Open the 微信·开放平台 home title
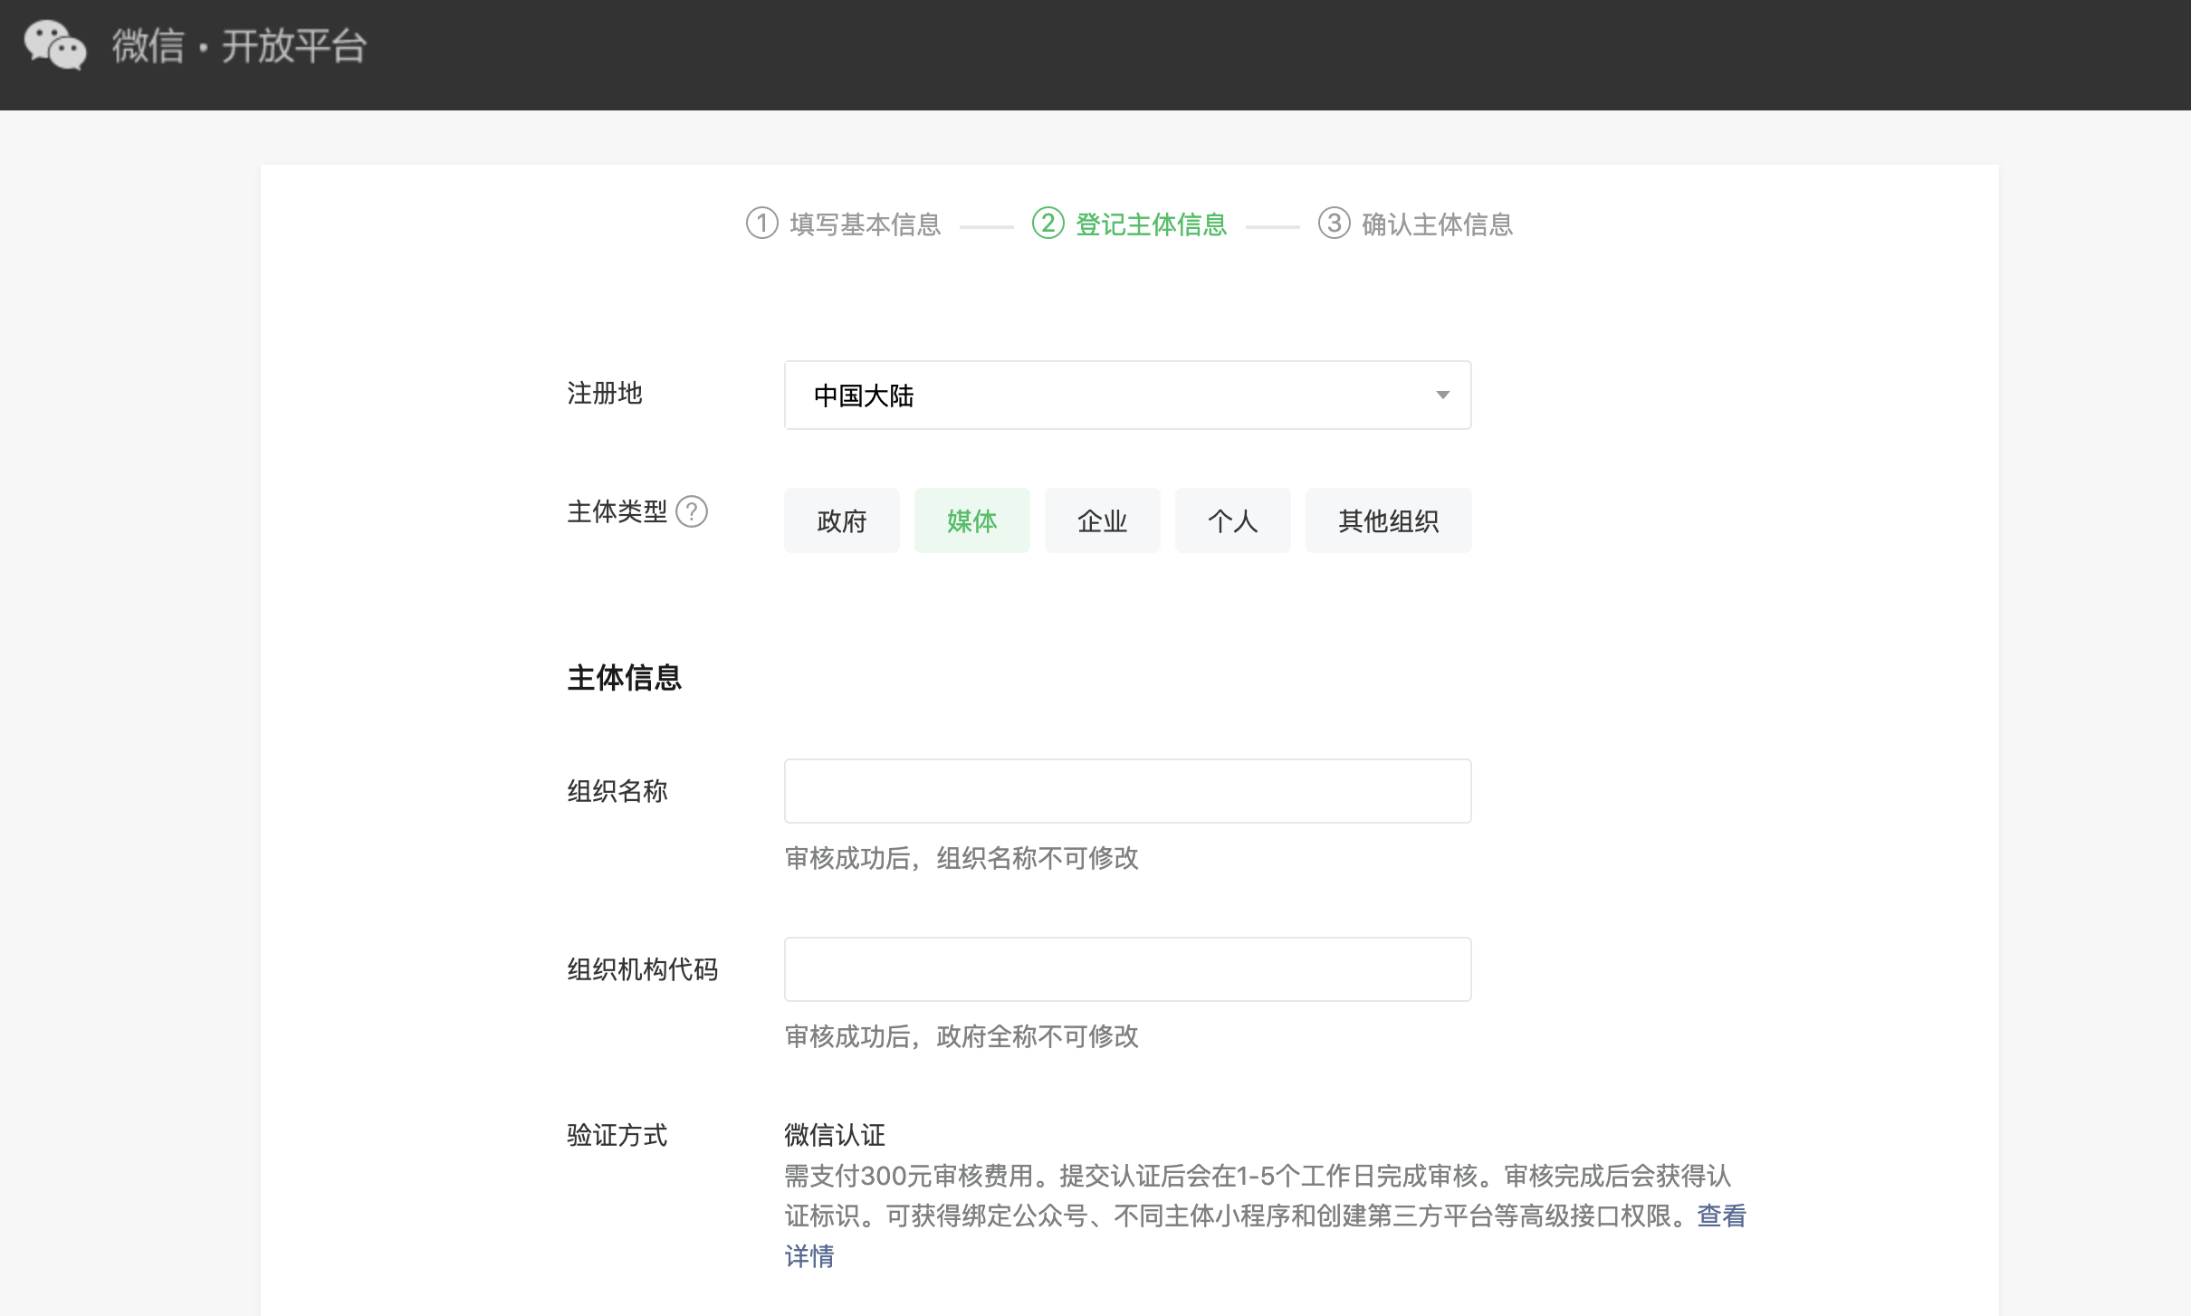 tap(240, 46)
